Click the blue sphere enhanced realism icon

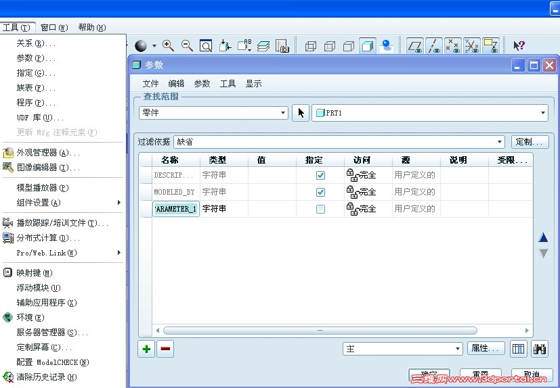(387, 46)
